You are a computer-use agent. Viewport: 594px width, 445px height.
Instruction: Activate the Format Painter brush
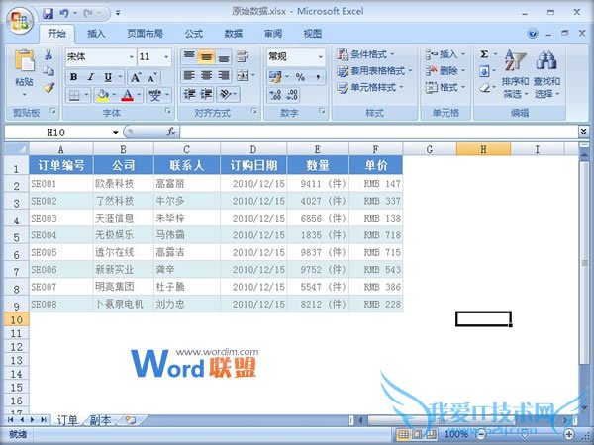49,87
